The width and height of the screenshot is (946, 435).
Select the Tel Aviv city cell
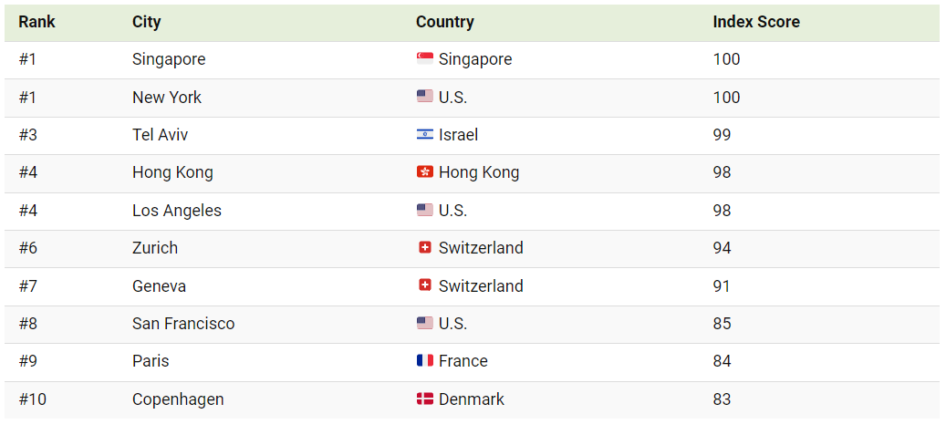click(160, 135)
